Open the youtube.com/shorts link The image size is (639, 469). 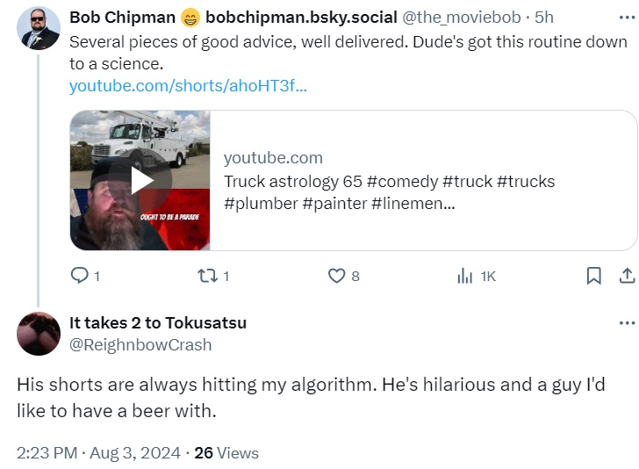coord(188,86)
